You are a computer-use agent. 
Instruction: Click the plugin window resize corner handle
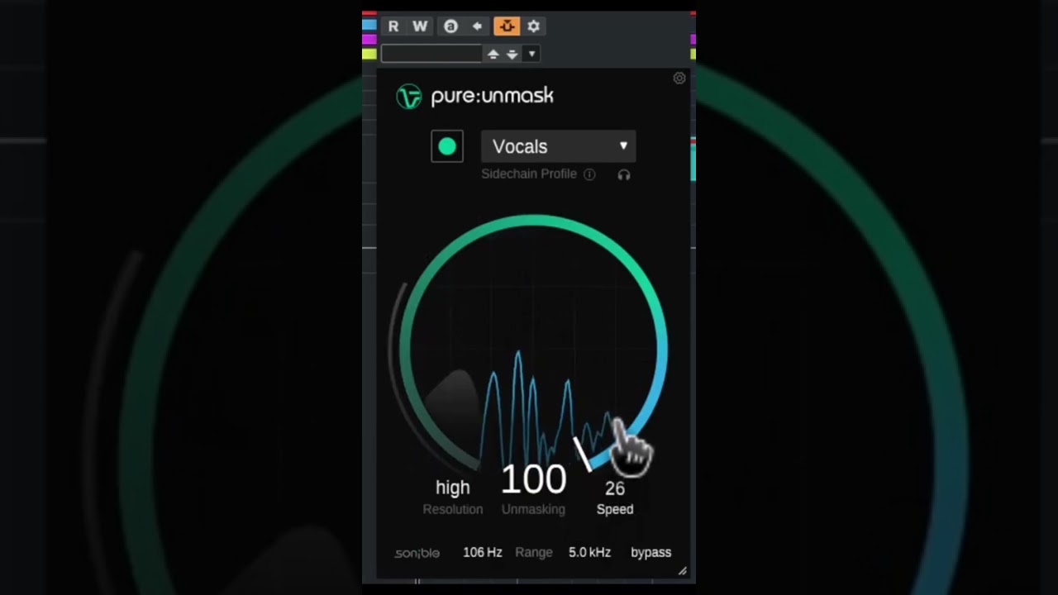(x=682, y=571)
